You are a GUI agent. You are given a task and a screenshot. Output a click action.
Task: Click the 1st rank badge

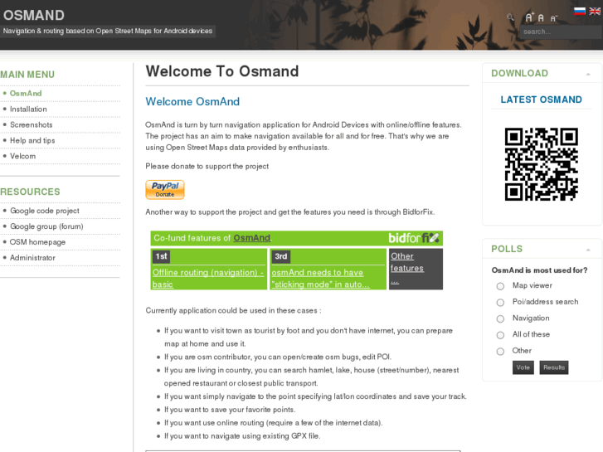pyautogui.click(x=161, y=256)
